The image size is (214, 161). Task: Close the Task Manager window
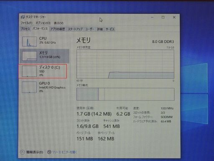(x=174, y=17)
